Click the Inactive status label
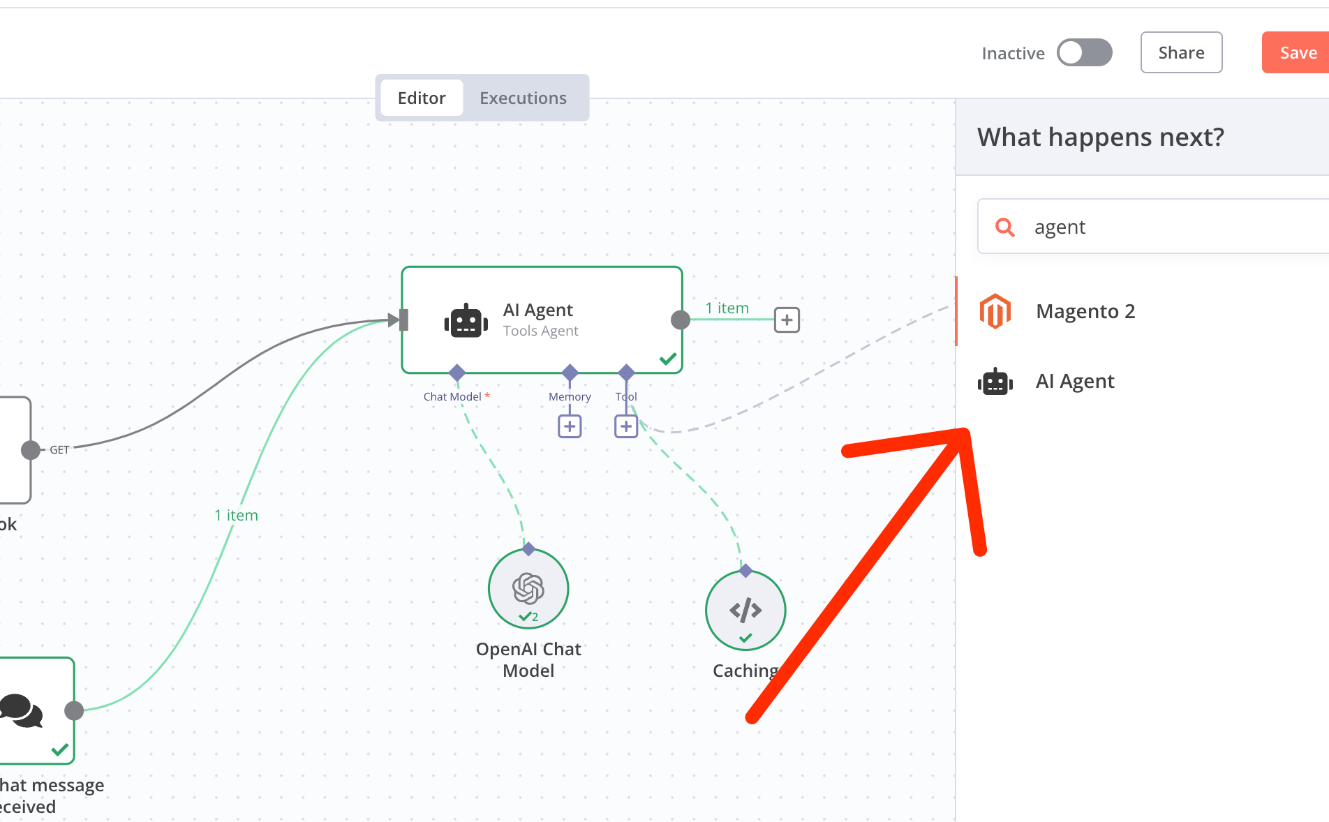Image resolution: width=1329 pixels, height=822 pixels. coord(1014,54)
